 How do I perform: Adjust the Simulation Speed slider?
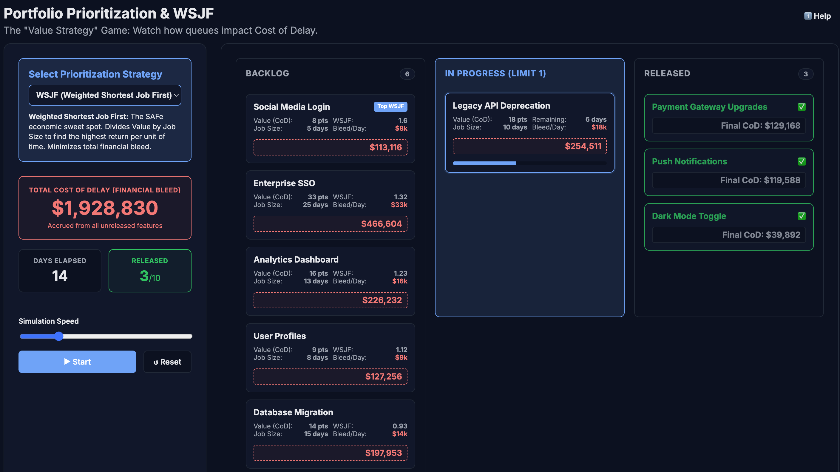(x=106, y=336)
